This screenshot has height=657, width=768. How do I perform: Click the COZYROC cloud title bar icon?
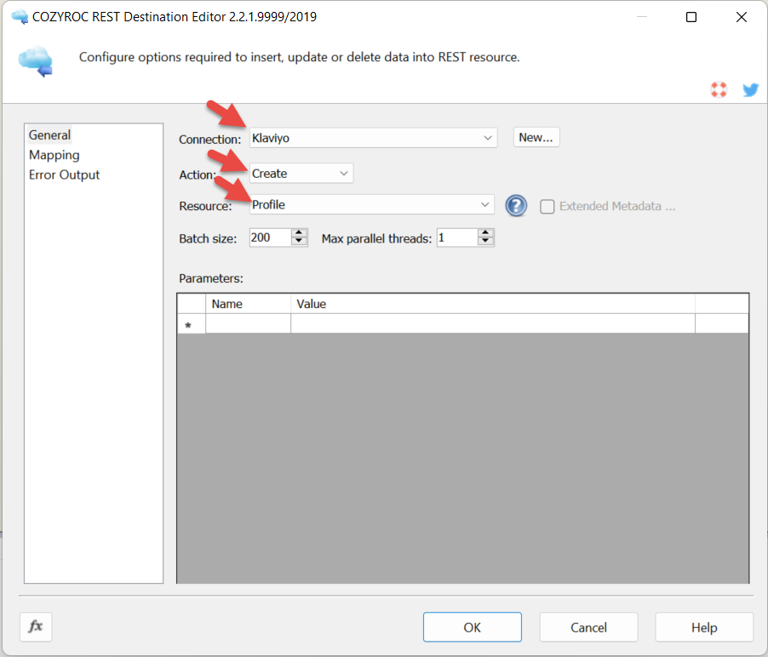[20, 17]
